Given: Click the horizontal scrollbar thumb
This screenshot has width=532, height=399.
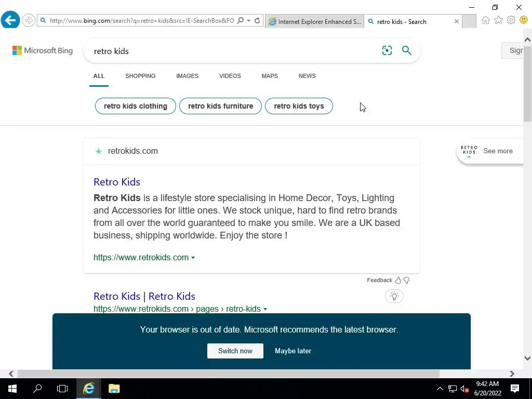Looking at the screenshot, I should click(x=229, y=374).
